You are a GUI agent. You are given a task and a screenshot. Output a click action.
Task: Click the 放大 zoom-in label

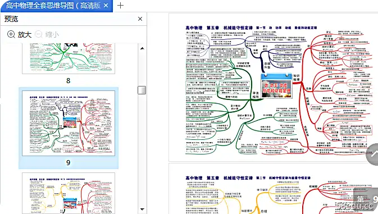coord(25,34)
